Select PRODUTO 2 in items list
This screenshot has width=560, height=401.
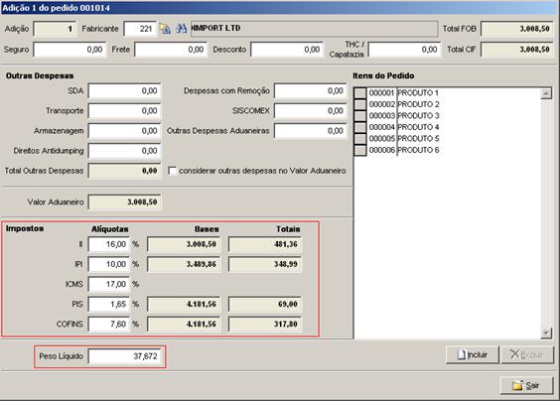tap(419, 104)
